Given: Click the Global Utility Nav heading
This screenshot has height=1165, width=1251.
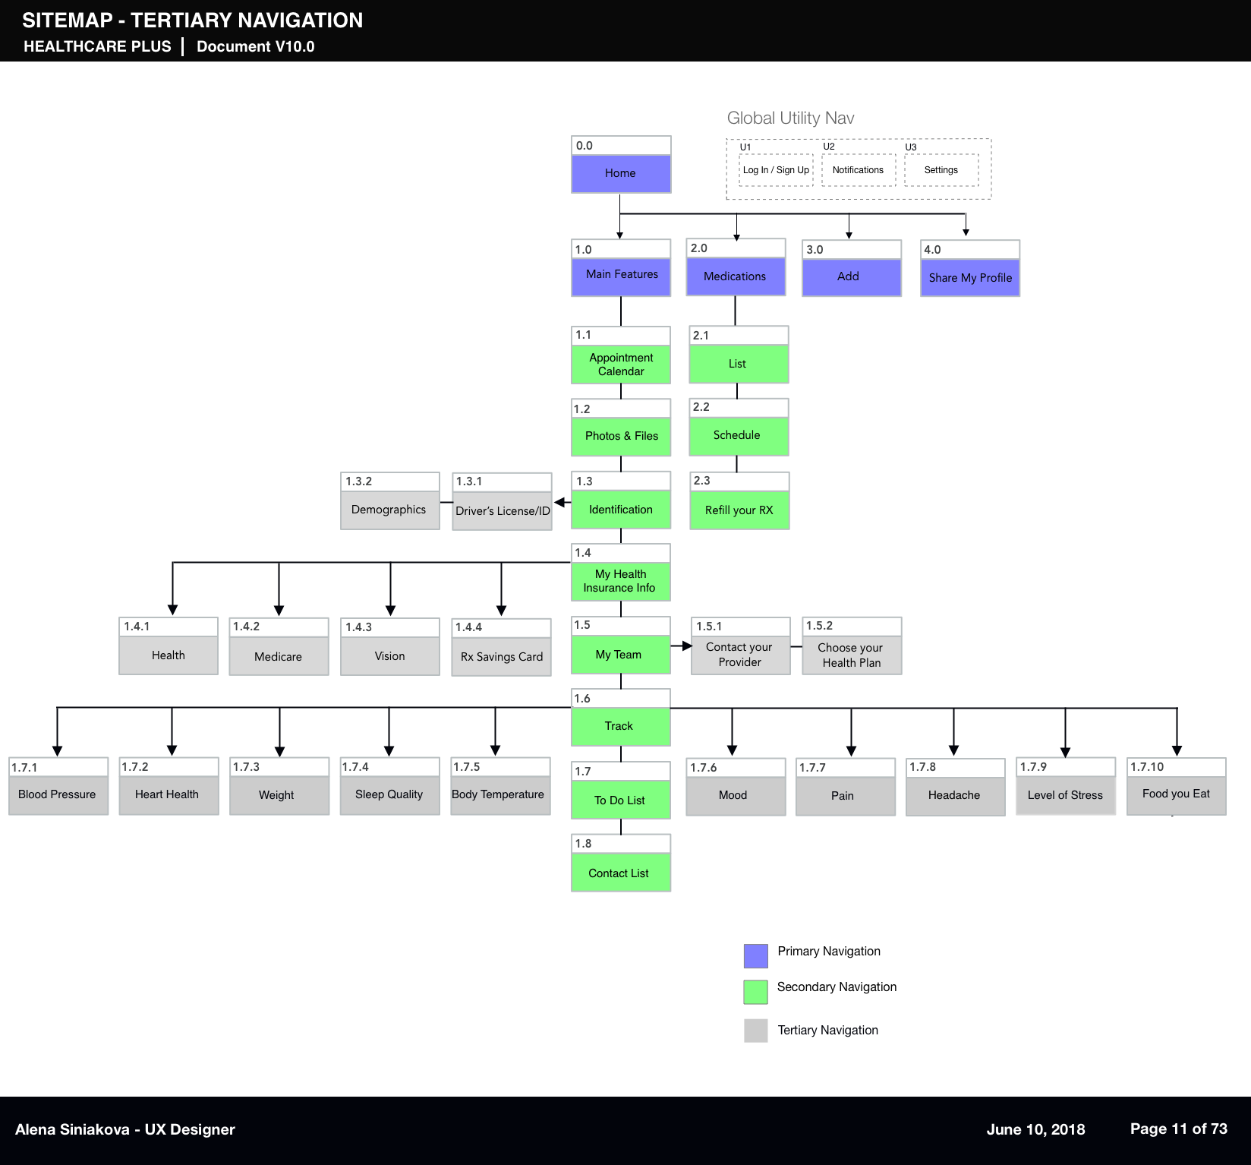Looking at the screenshot, I should tap(790, 118).
